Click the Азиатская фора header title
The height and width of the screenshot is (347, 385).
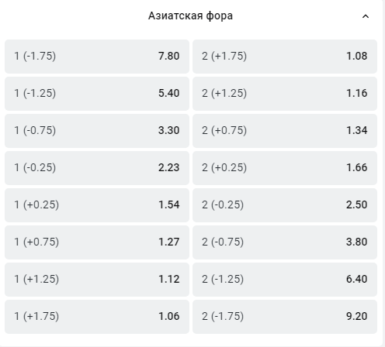click(x=190, y=16)
